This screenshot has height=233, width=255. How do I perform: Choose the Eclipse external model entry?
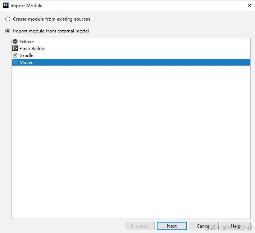(x=131, y=41)
